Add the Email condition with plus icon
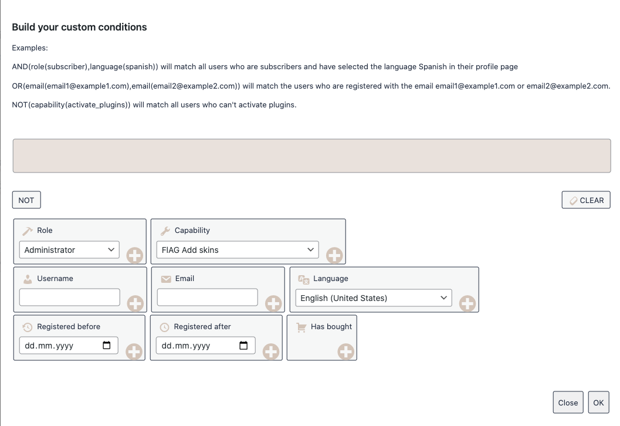This screenshot has height=426, width=620. [273, 303]
